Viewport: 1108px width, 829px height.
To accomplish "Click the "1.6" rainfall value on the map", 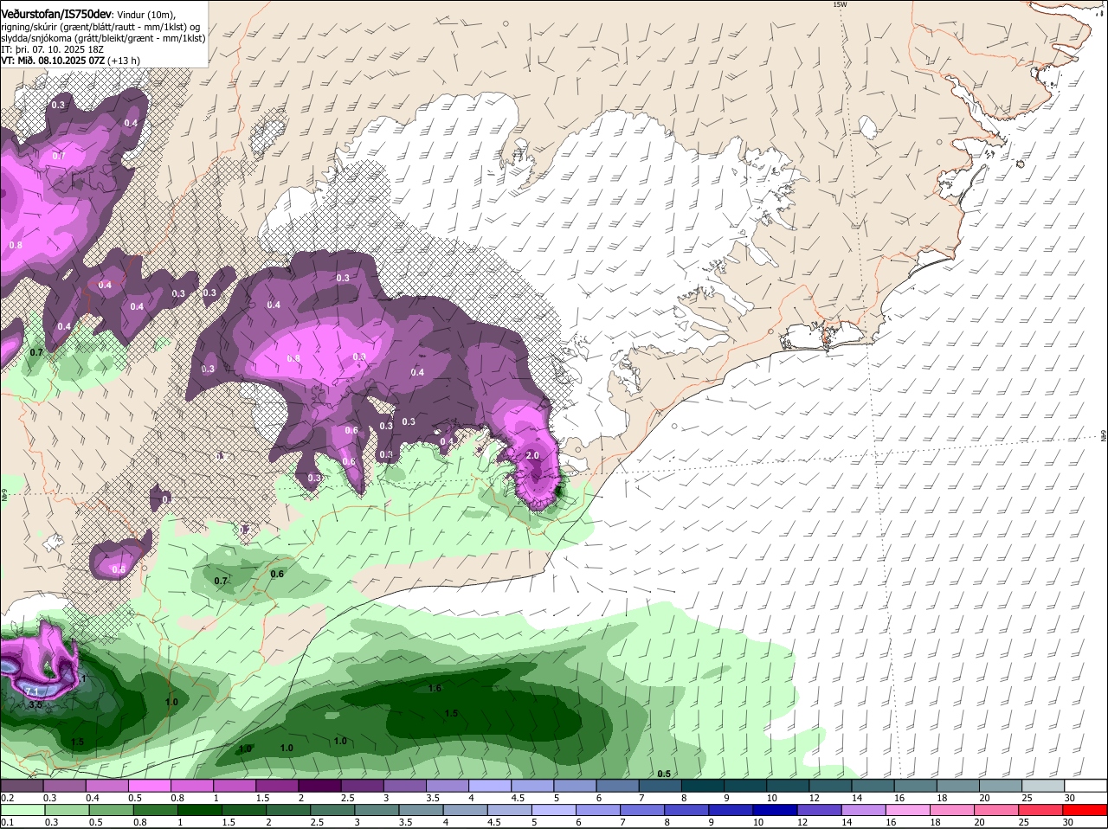I will pyautogui.click(x=435, y=688).
